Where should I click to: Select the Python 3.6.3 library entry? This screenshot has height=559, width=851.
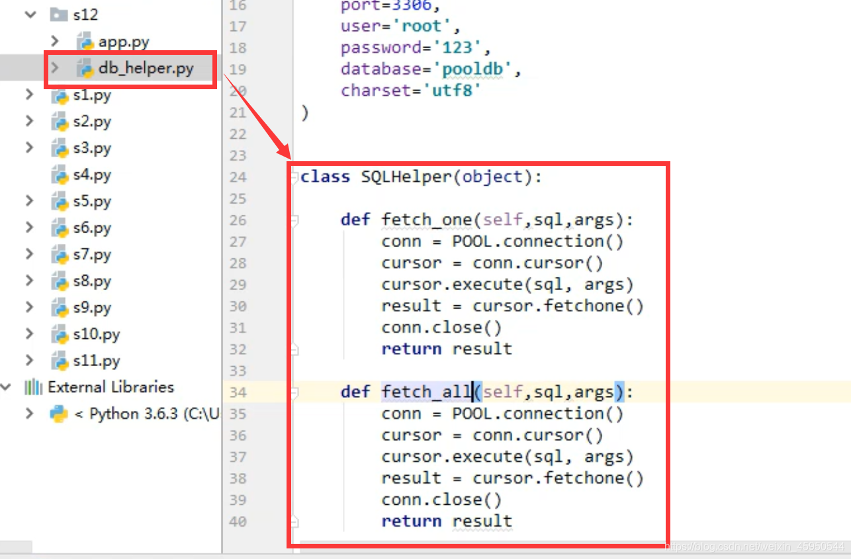tap(146, 414)
